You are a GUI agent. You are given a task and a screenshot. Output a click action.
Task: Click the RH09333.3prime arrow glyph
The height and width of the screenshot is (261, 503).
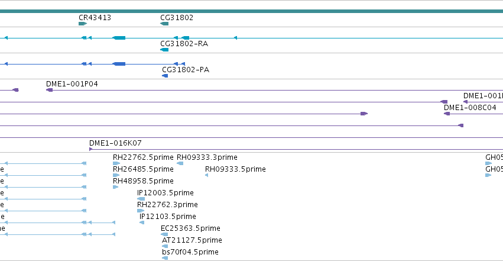180,163
